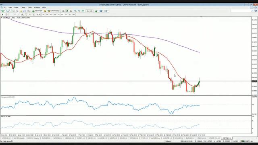Screen dimensions: 258x145
Task: Open the File menu
Action: pos(5,8)
